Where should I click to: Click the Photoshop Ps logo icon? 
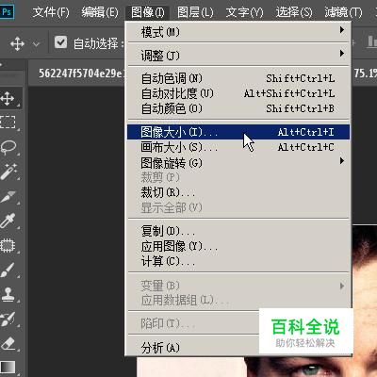tap(7, 12)
